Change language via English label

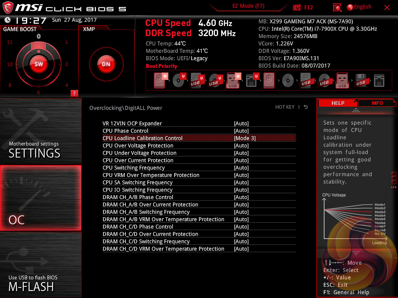click(363, 7)
